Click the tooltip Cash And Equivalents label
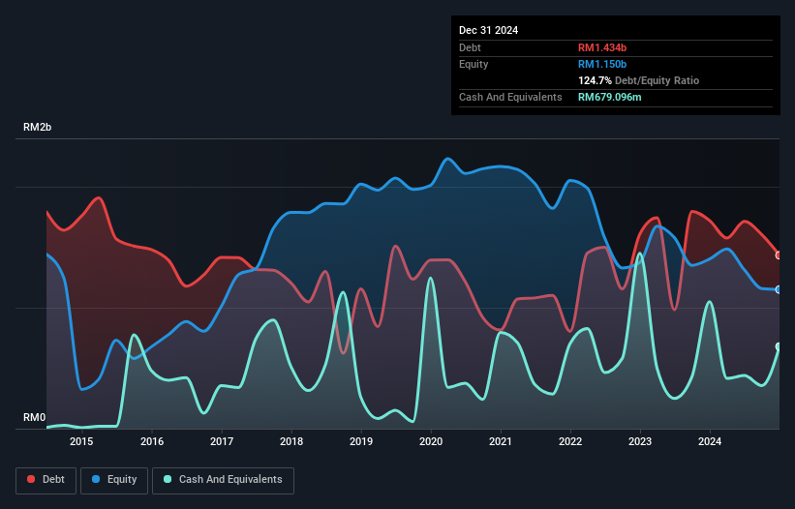The image size is (795, 509). 510,97
